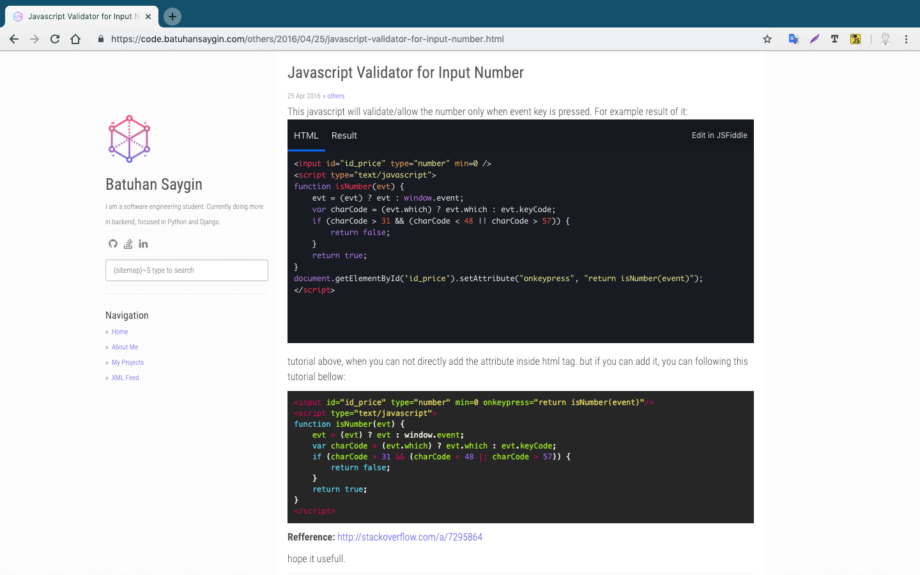Image resolution: width=920 pixels, height=575 pixels.
Task: Go to browser home page icon
Action: click(75, 39)
